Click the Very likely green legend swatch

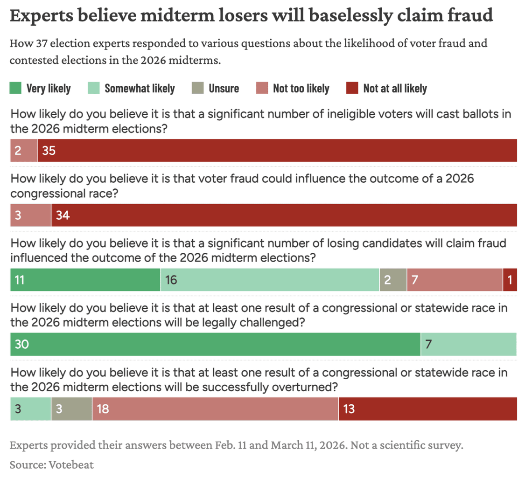click(x=16, y=88)
